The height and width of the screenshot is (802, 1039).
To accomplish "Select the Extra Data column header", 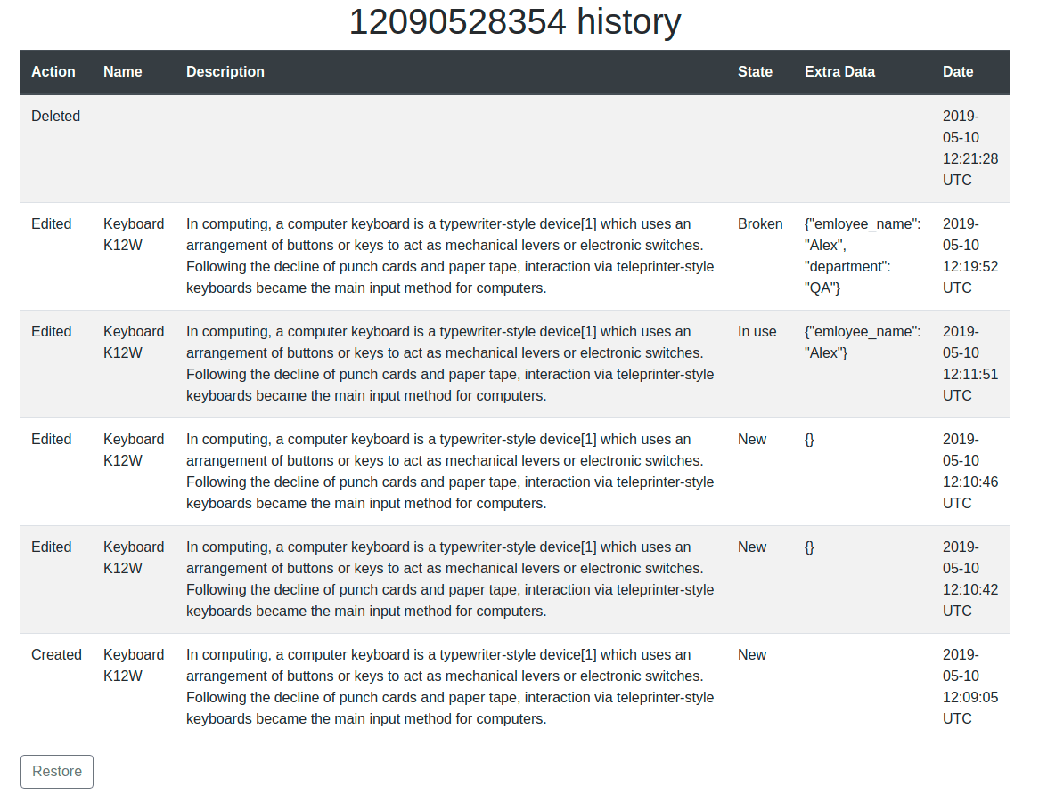I will point(839,72).
